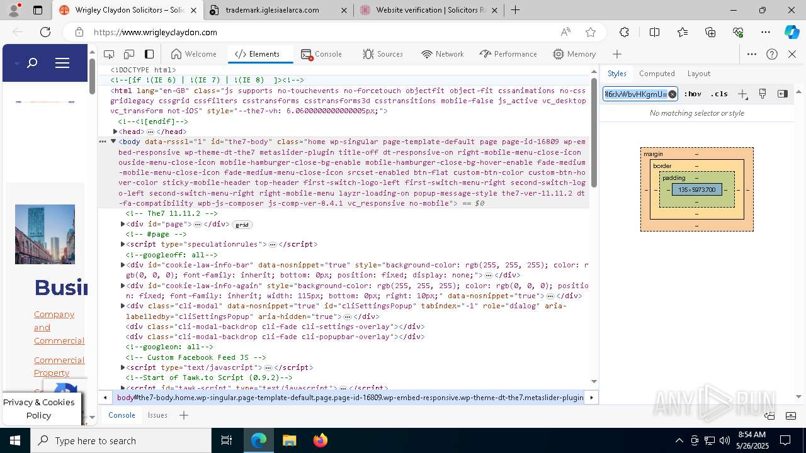Open the website hamburger menu

click(x=62, y=63)
